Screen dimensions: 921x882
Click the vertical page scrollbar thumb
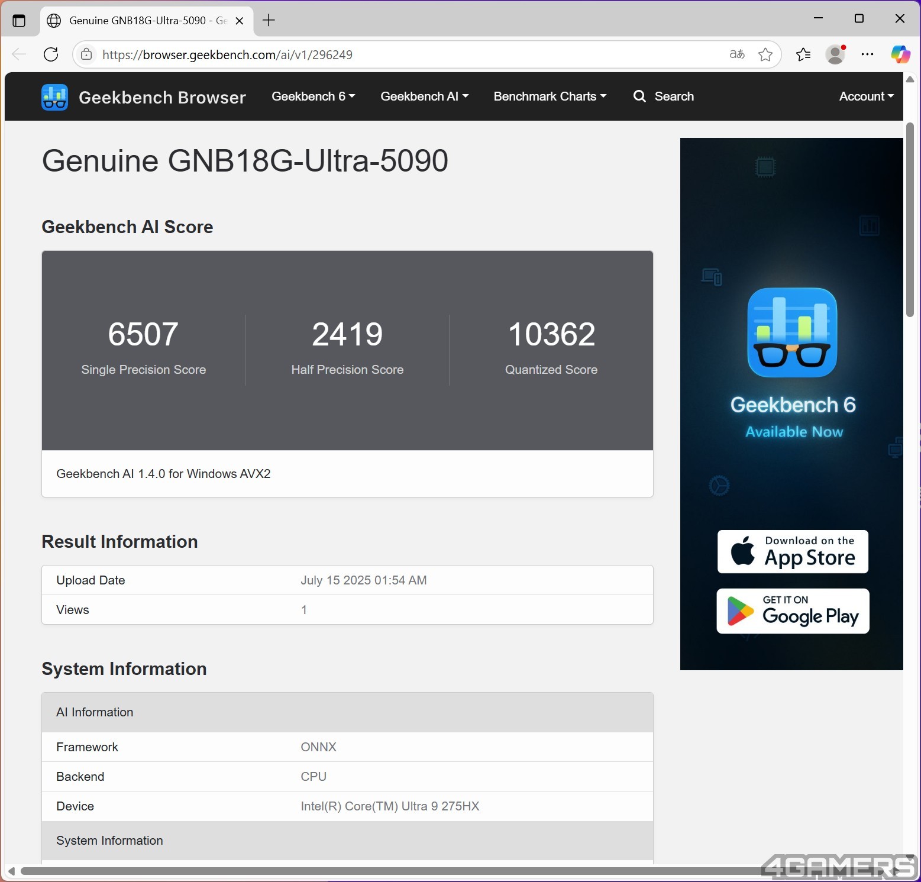click(910, 219)
